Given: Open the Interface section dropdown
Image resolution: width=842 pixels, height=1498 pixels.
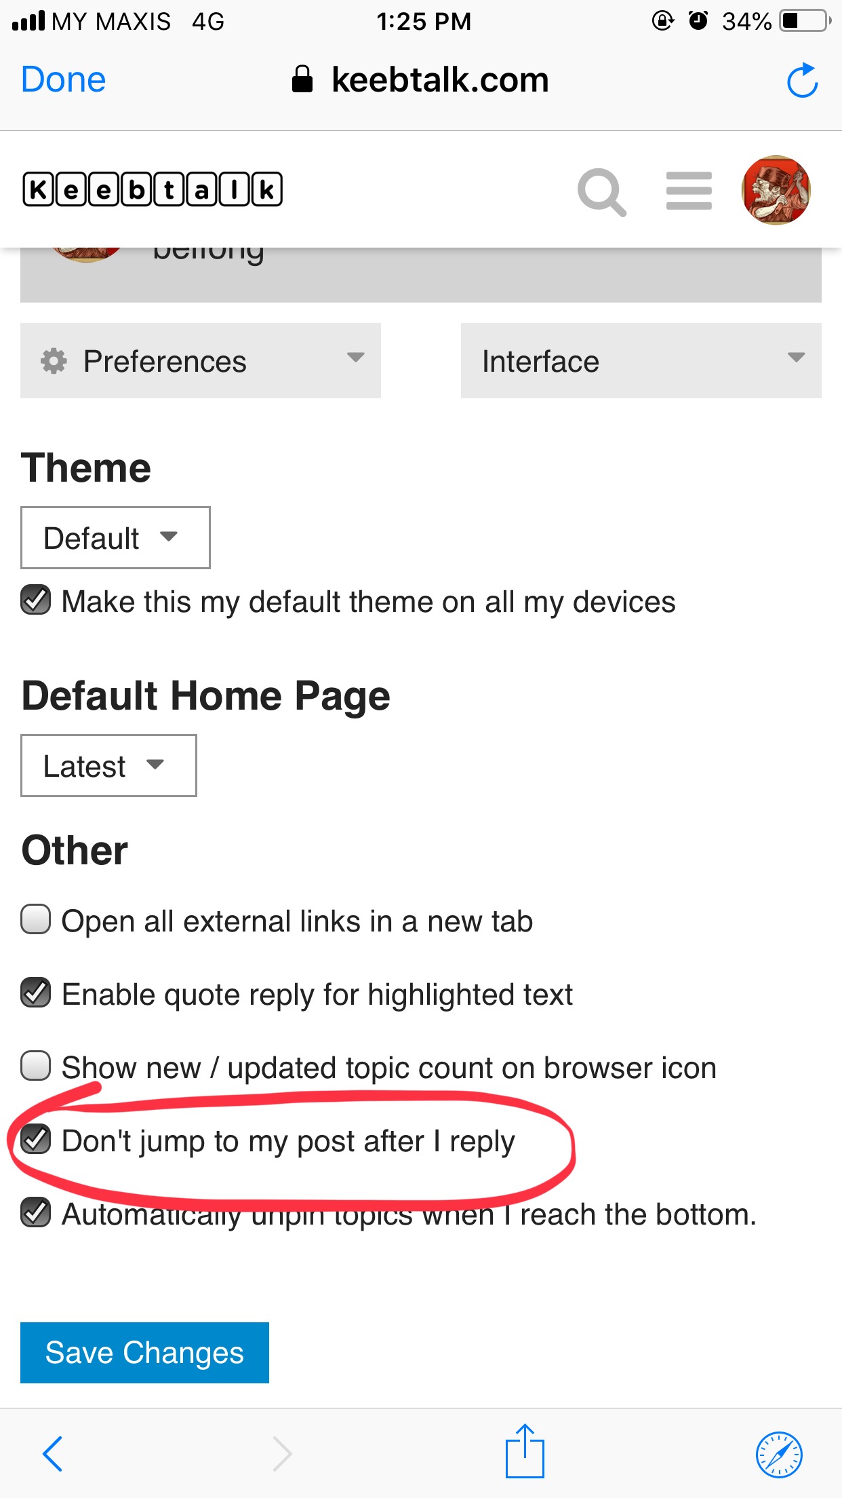Looking at the screenshot, I should [x=641, y=360].
